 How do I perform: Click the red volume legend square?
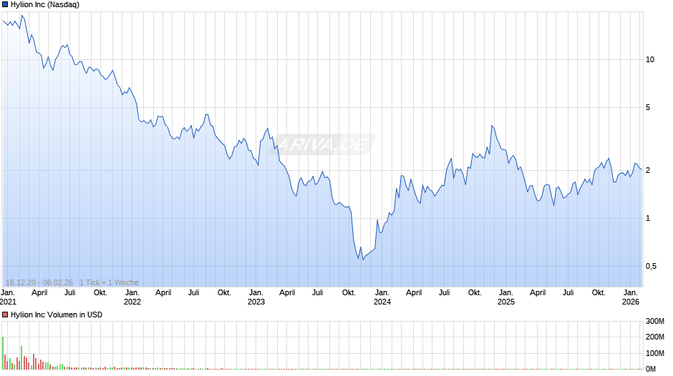(x=5, y=315)
